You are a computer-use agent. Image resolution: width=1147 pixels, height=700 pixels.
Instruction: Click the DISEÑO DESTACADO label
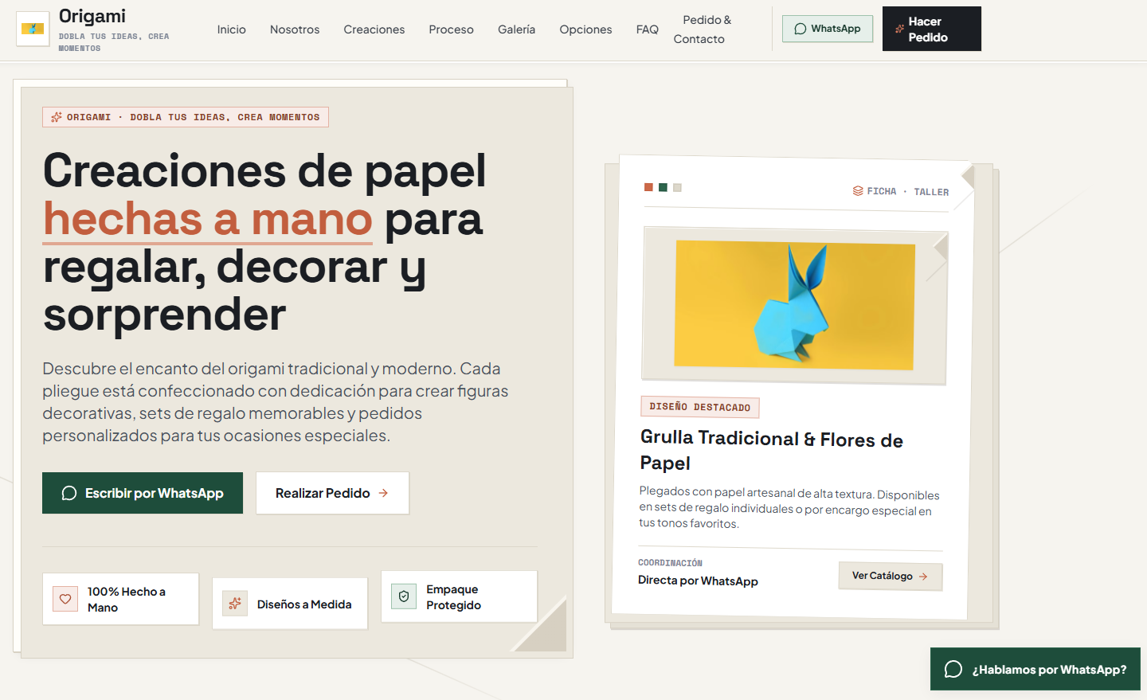click(x=700, y=407)
